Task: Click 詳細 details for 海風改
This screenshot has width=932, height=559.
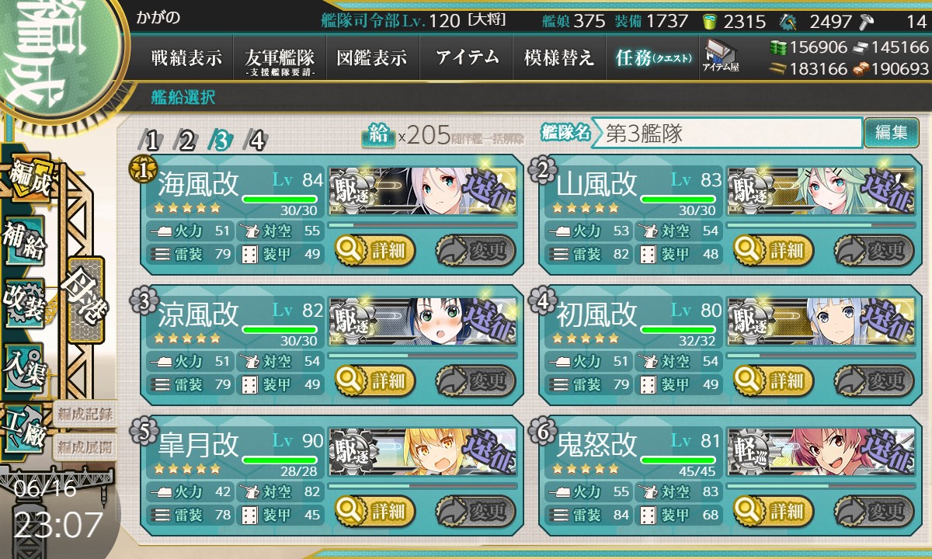Action: pyautogui.click(x=376, y=251)
